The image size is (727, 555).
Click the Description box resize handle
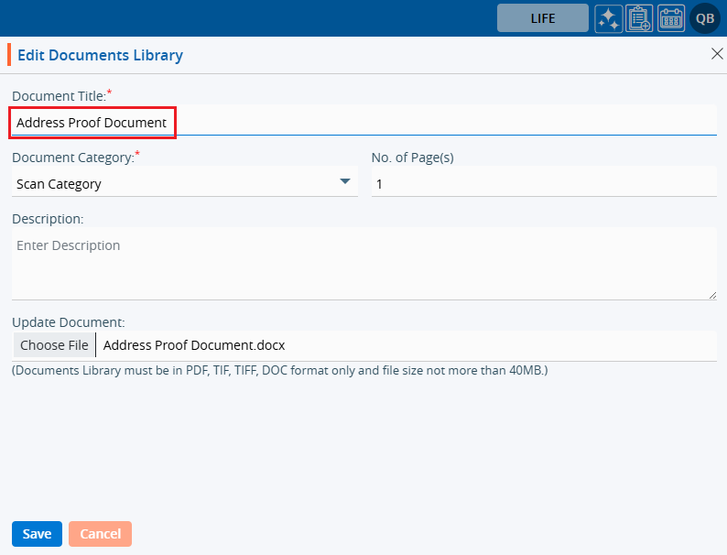pyautogui.click(x=712, y=294)
